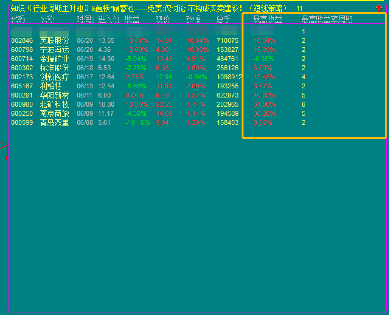This screenshot has width=389, height=315.
Task: Click return value -5.94%
Action: (x=136, y=59)
